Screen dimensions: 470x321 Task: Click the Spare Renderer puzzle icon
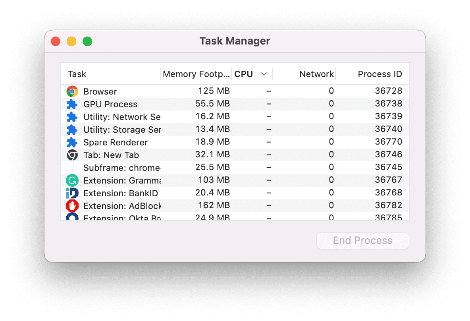point(72,142)
